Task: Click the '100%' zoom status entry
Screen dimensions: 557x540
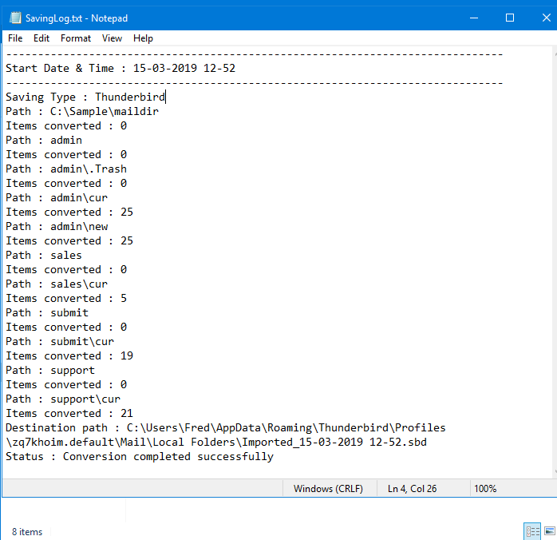Action: (485, 489)
